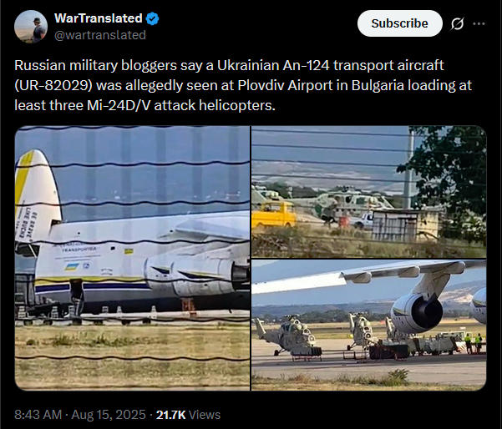The image size is (502, 429).
Task: Open the WarTranslated display name link
Action: [x=99, y=18]
